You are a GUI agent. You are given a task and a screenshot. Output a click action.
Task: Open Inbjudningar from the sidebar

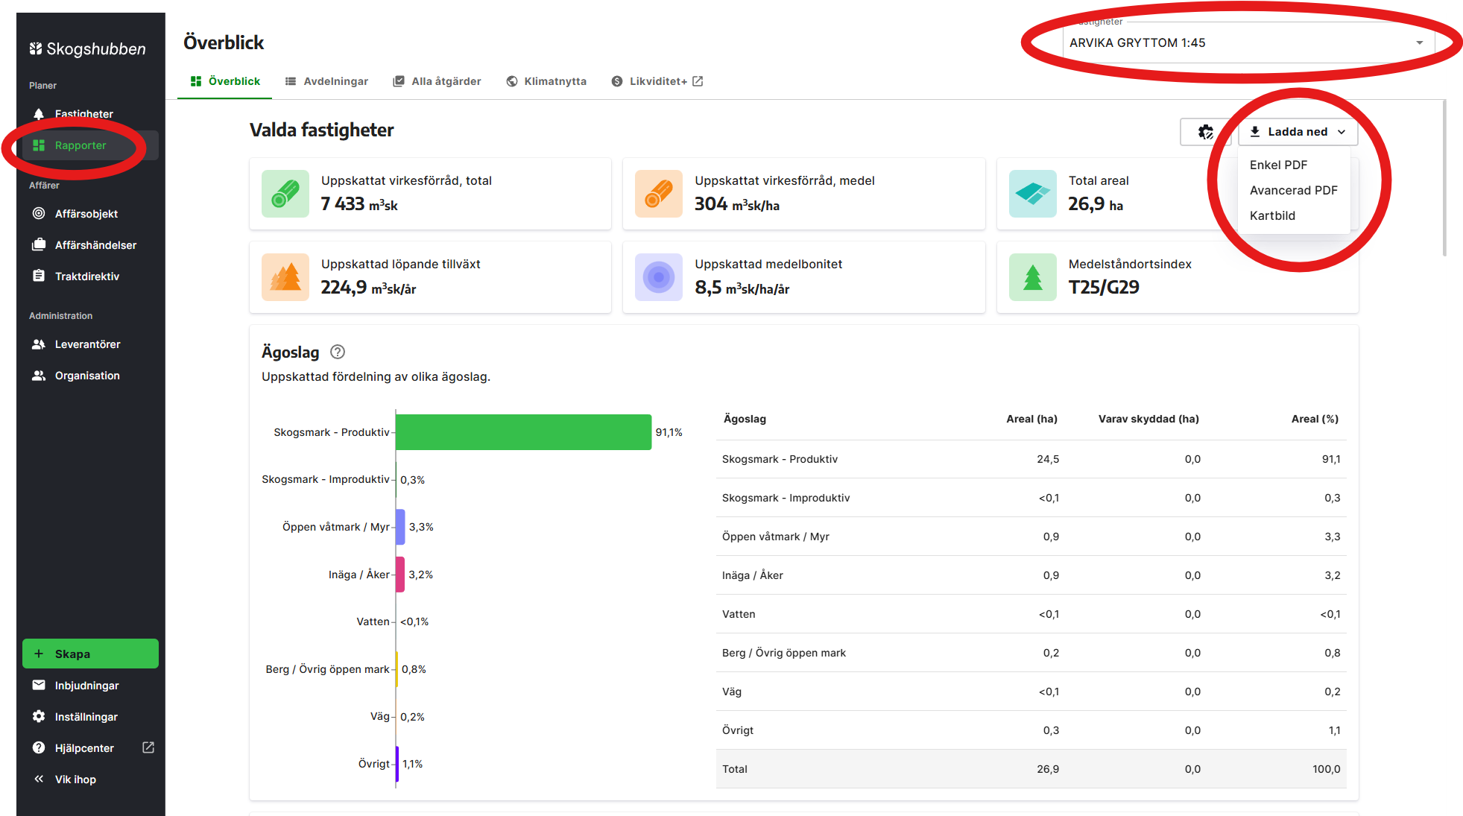pos(86,686)
